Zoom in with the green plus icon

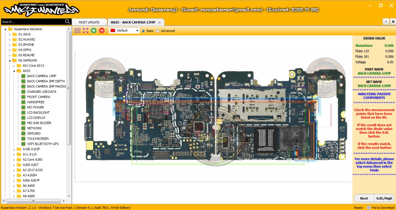94,31
